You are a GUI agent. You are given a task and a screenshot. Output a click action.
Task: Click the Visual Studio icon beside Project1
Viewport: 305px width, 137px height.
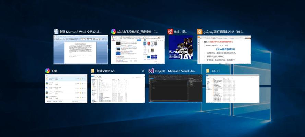point(151,71)
